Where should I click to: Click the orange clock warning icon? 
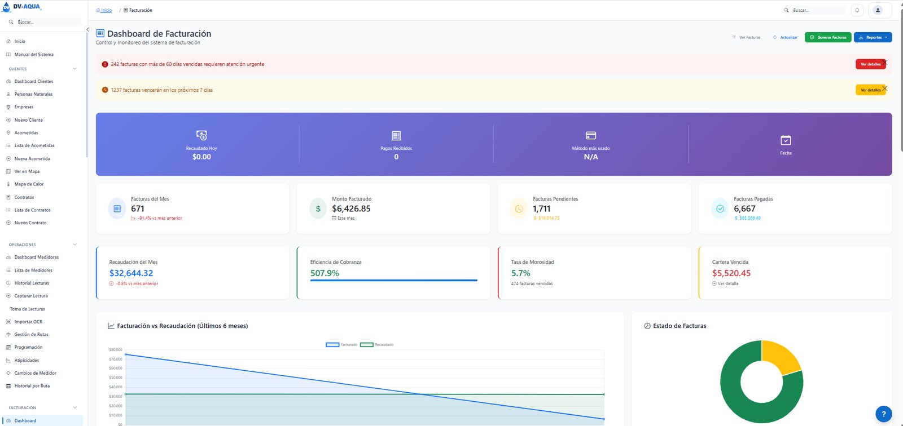[x=105, y=90]
